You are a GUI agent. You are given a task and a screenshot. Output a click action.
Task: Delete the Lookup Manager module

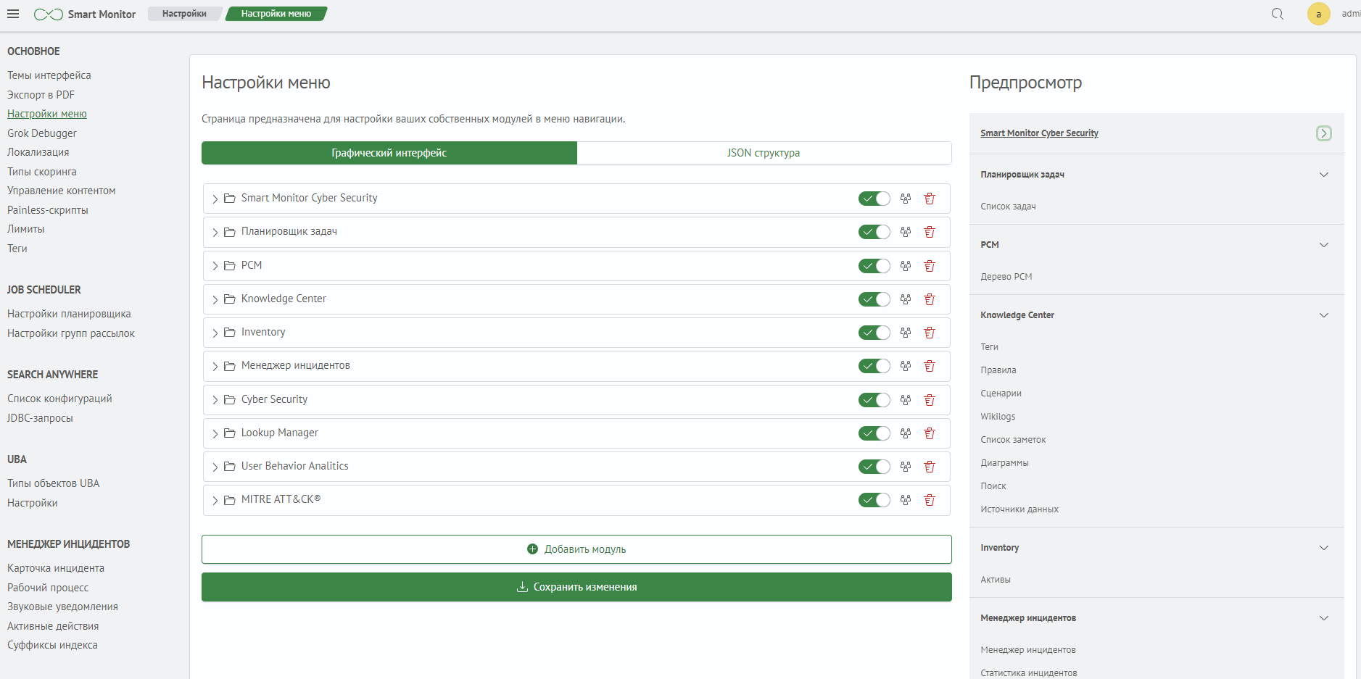[x=930, y=433]
